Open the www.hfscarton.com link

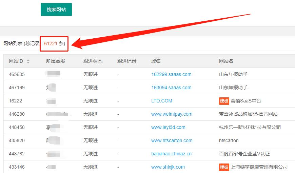[x=172, y=140]
